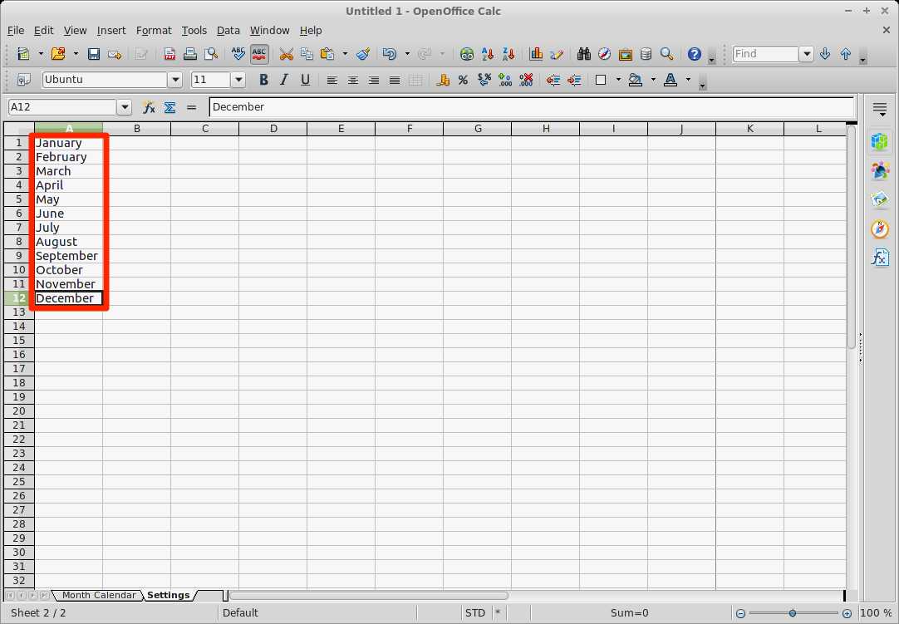Open the Gallery

[625, 52]
